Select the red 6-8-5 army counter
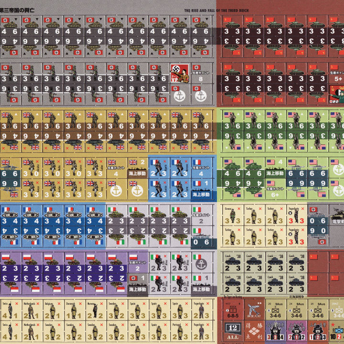Image resolution: width=344 pixels, height=344 pixels. pyautogui.click(x=233, y=311)
